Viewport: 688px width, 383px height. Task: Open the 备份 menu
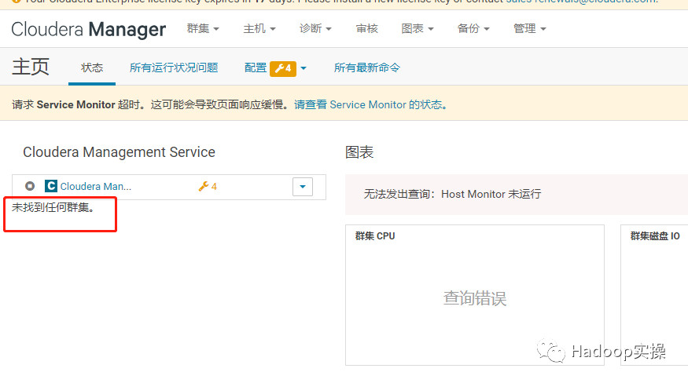coord(473,29)
